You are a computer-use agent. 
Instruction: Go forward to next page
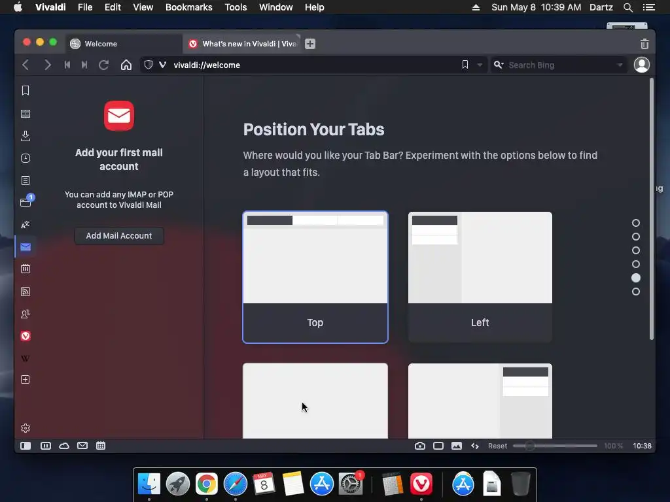tap(47, 65)
